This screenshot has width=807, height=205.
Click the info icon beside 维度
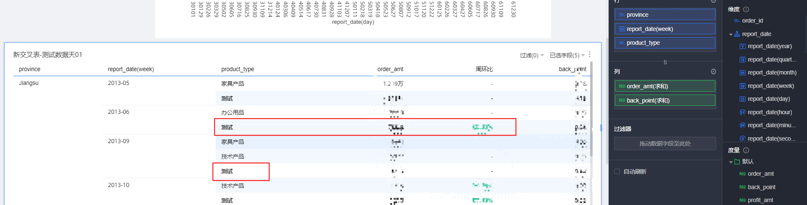pos(746,9)
